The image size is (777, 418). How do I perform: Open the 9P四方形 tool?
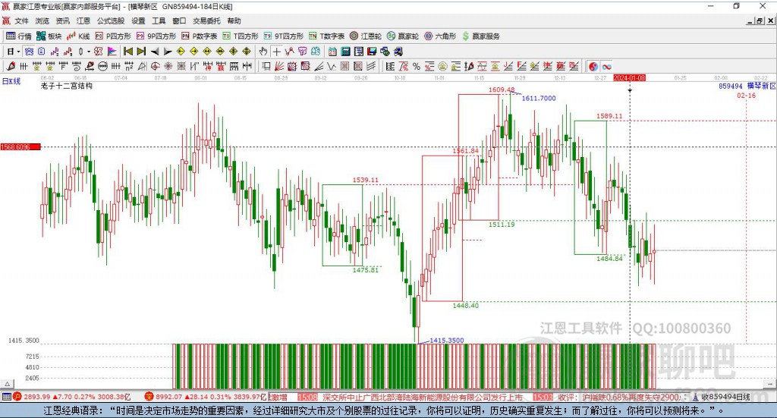pyautogui.click(x=156, y=36)
